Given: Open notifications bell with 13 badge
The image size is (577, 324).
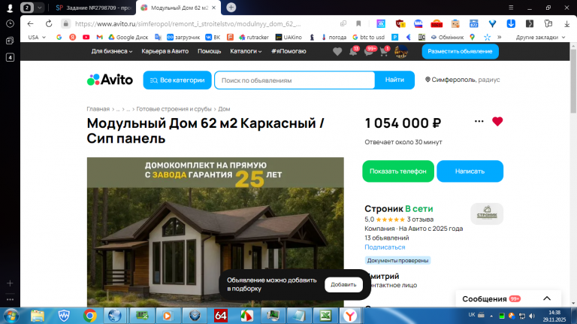Looking at the screenshot, I should [x=353, y=51].
